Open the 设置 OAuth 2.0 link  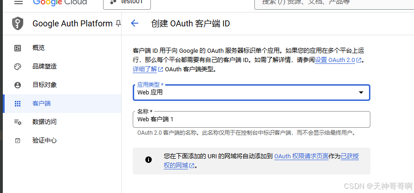click(338, 60)
